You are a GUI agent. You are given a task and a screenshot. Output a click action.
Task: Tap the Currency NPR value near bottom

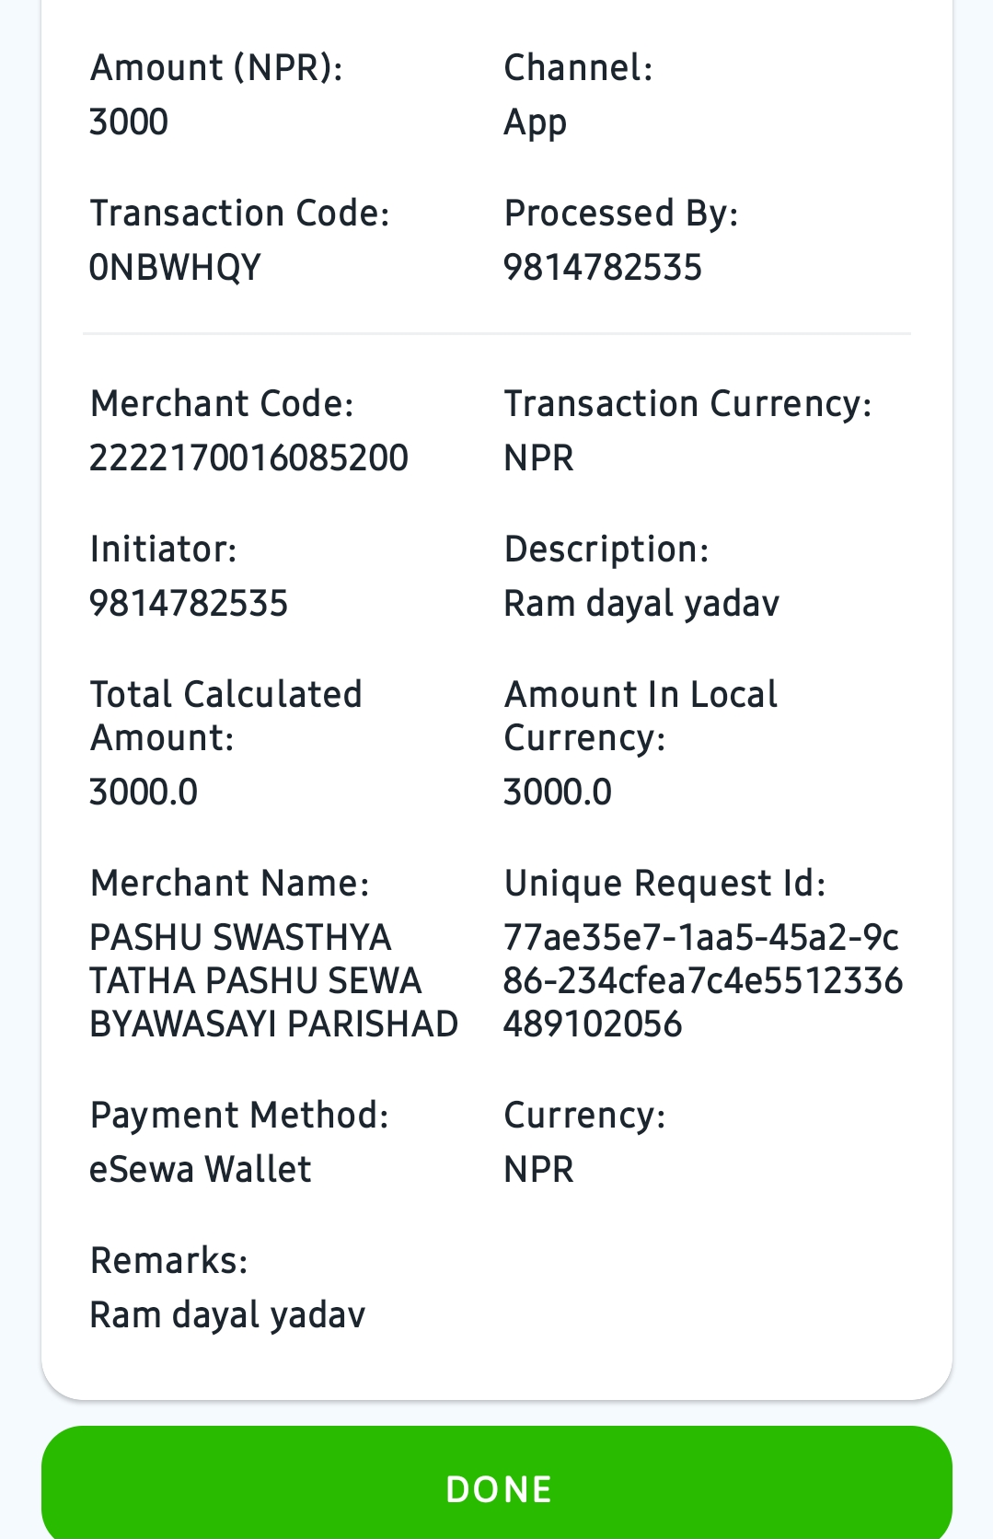538,1170
